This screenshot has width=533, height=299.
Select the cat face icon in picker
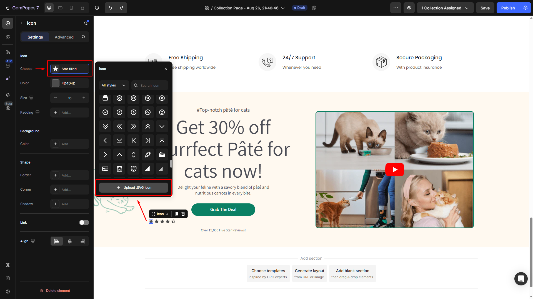[134, 169]
